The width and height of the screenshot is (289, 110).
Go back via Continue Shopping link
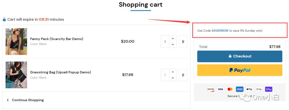point(25,100)
